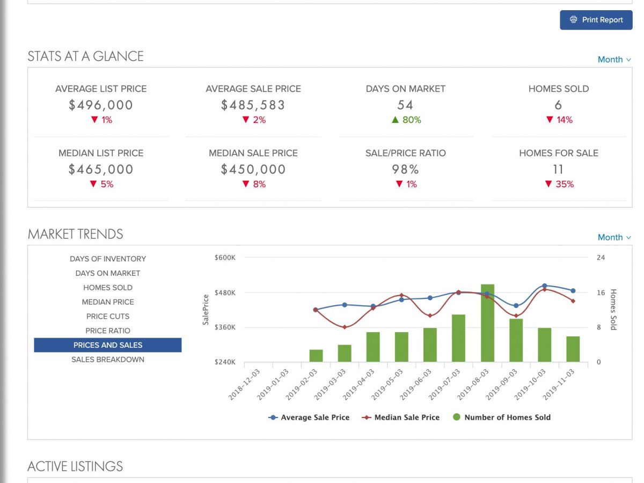Image resolution: width=644 pixels, height=483 pixels.
Task: Click the green 80% increase indicator
Action: 406,120
